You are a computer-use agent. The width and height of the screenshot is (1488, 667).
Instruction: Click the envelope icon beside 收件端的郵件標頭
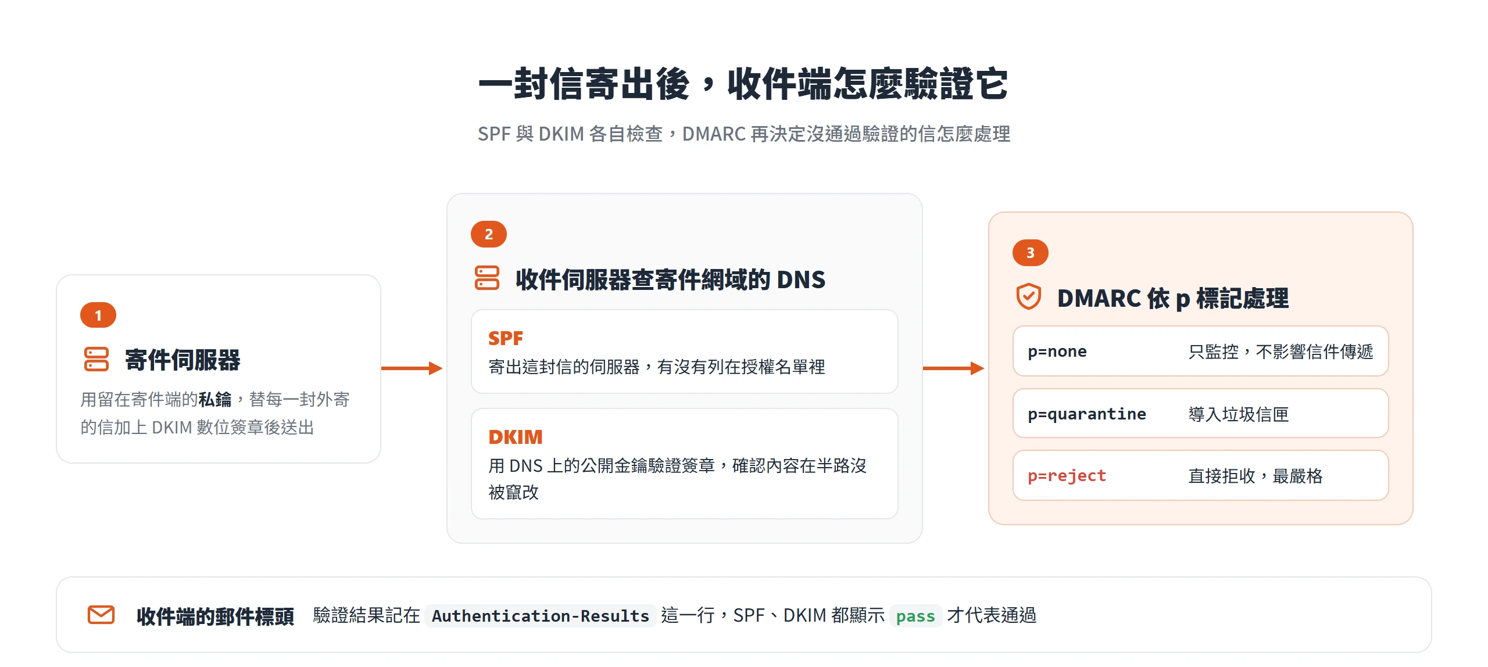[x=101, y=615]
